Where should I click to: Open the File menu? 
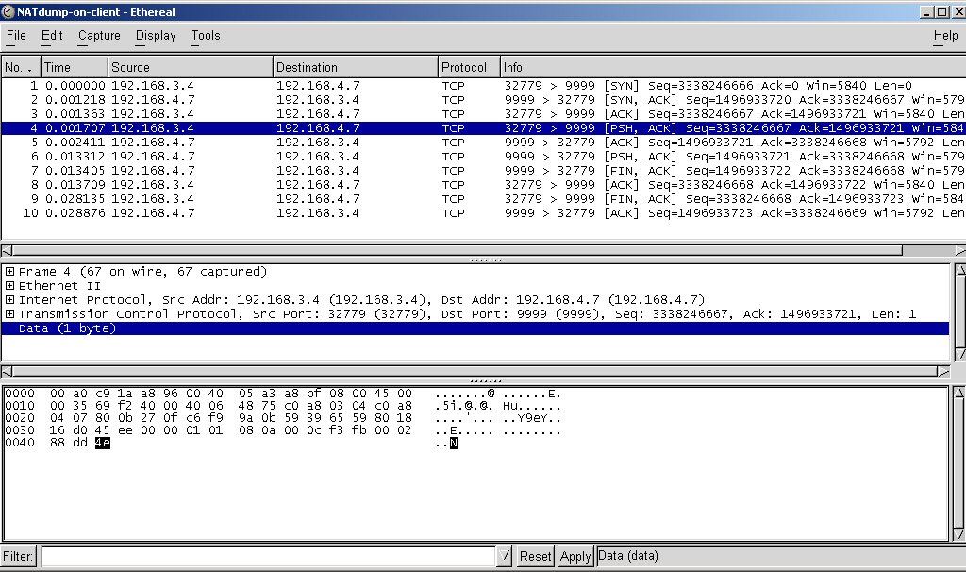(x=16, y=36)
